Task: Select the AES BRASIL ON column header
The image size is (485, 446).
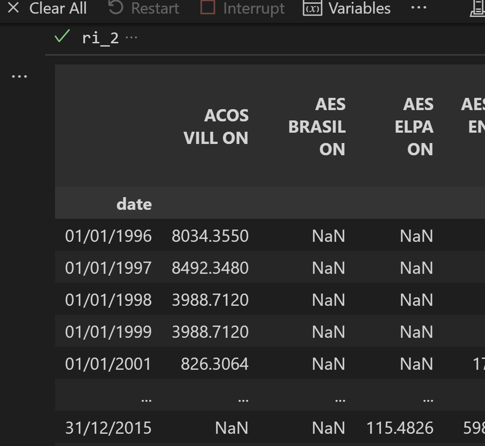Action: (x=318, y=126)
